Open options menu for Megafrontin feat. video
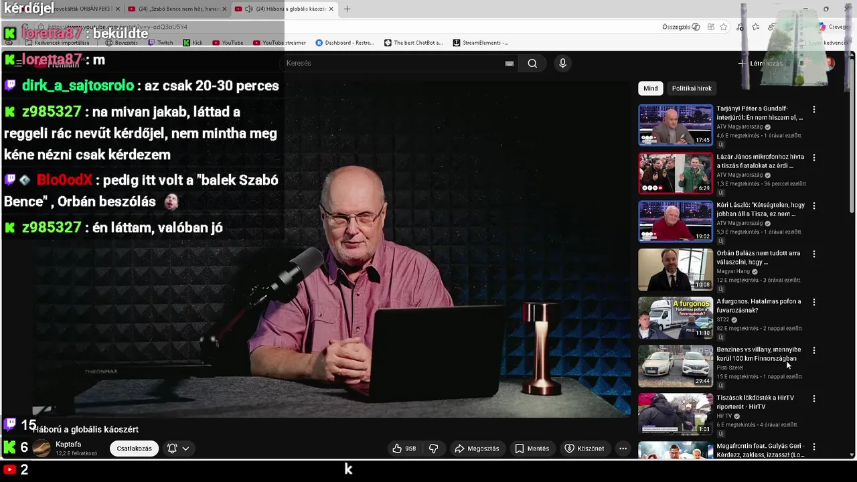The image size is (857, 482). click(x=814, y=447)
